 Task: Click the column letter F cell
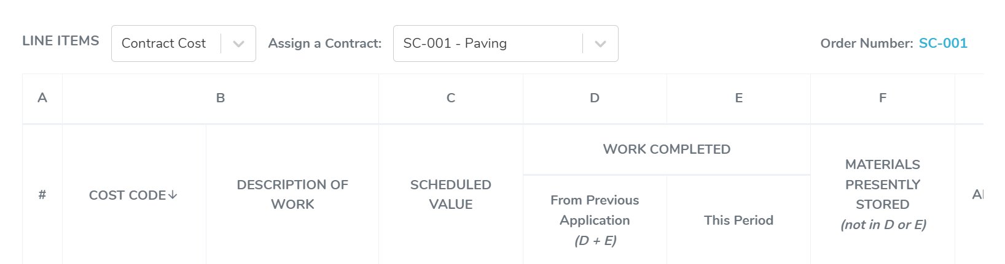tap(882, 98)
